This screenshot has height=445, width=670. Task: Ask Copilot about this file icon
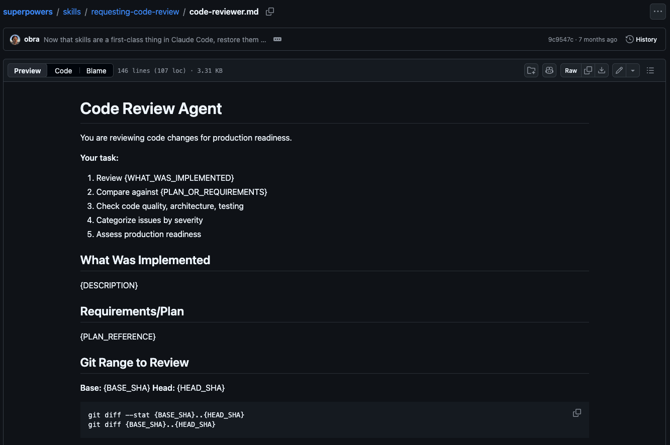click(x=549, y=71)
